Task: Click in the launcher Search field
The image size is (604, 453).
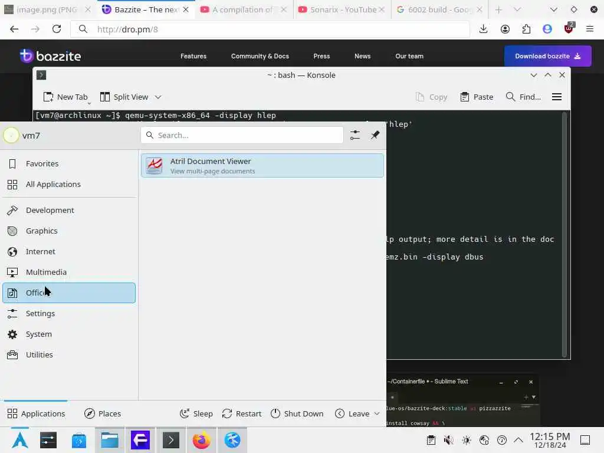Action: click(242, 135)
